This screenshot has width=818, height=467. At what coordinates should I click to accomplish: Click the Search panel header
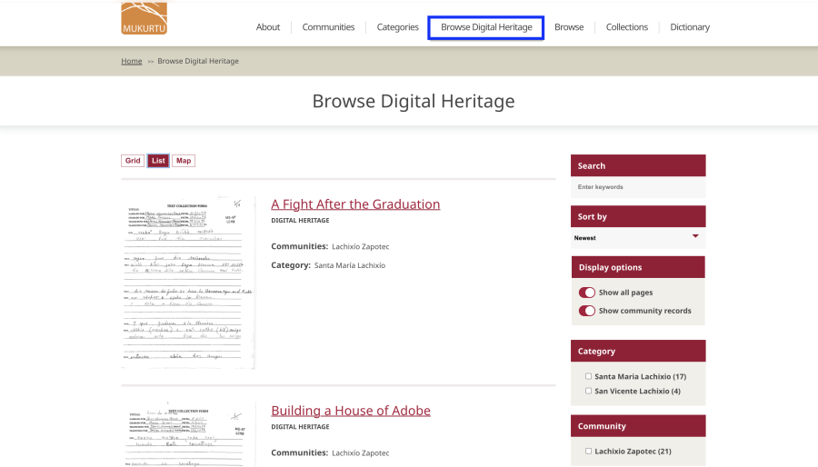pyautogui.click(x=638, y=165)
